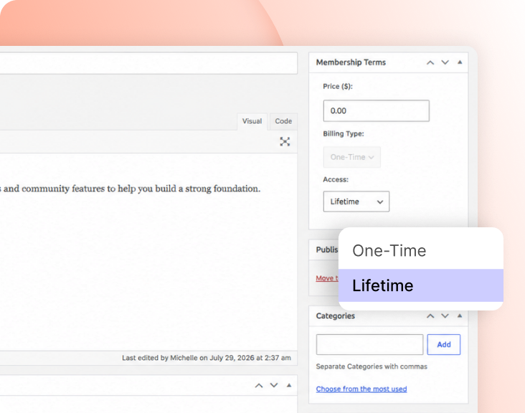Click the 'Separate Categories with commas' hint
Viewport: 525px width, 413px height.
click(x=372, y=366)
